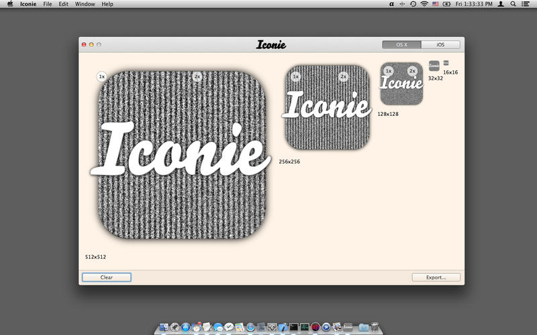Click the Time Machine menu bar icon
The image size is (537, 335).
tap(413, 4)
